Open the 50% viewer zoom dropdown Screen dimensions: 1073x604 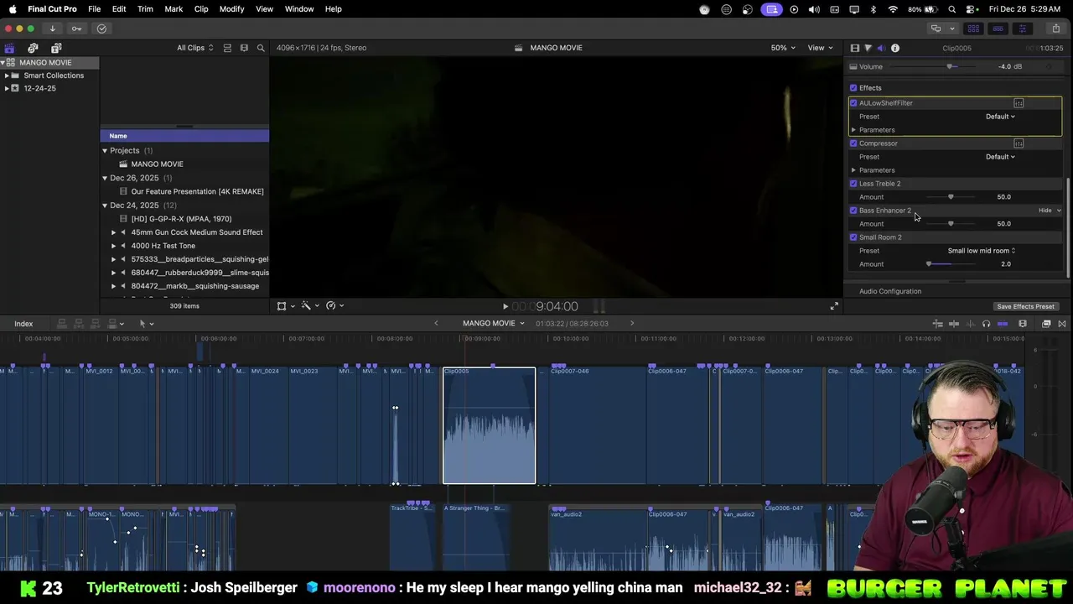point(784,48)
